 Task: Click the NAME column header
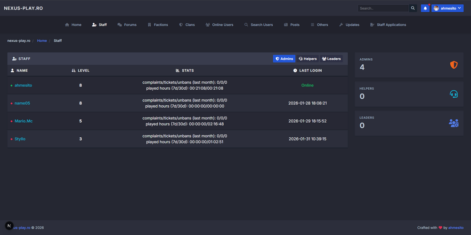point(19,70)
